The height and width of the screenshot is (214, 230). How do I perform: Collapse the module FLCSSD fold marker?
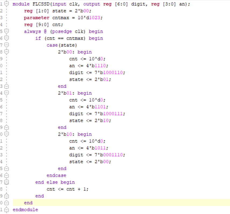pyautogui.click(x=7, y=4)
